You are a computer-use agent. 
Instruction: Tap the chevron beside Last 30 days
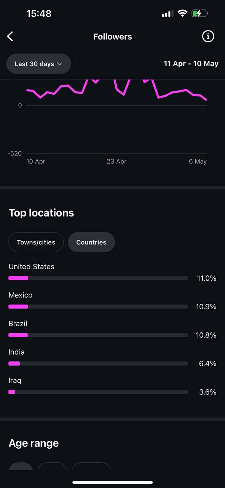pyautogui.click(x=59, y=64)
